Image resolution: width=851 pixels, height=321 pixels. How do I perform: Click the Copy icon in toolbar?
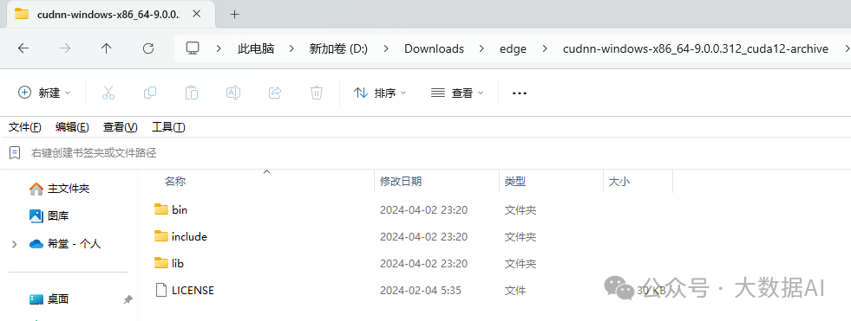(150, 93)
